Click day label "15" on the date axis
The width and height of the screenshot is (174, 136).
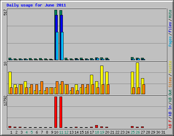82,132
